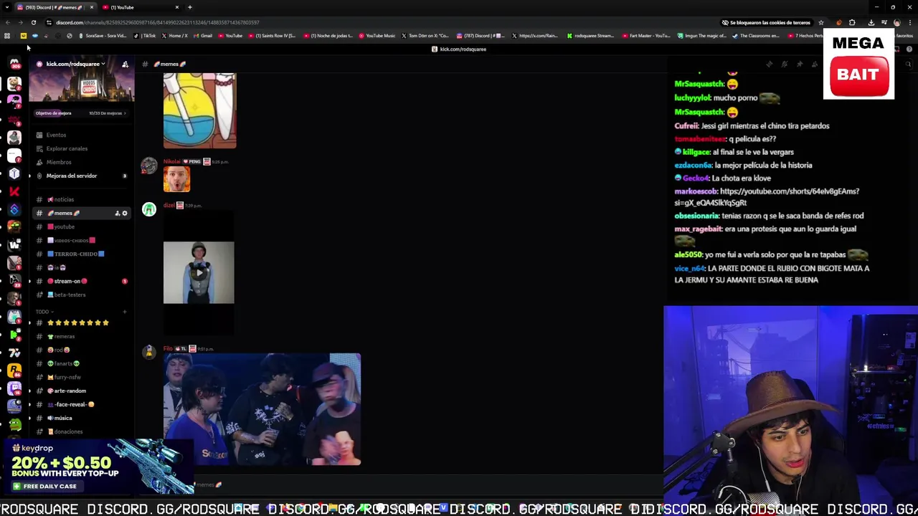Switch to the Discord memes browser tab
The height and width of the screenshot is (516, 918).
tap(55, 7)
